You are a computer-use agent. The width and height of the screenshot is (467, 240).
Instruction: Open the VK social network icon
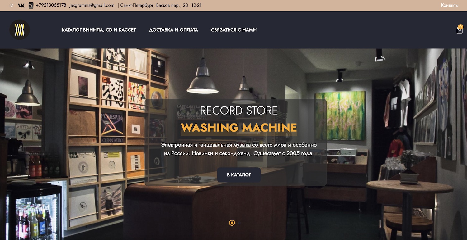coord(21,5)
